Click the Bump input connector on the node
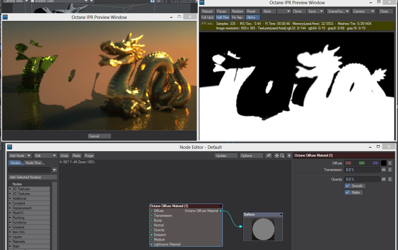This screenshot has width=398, height=250. 152,220
